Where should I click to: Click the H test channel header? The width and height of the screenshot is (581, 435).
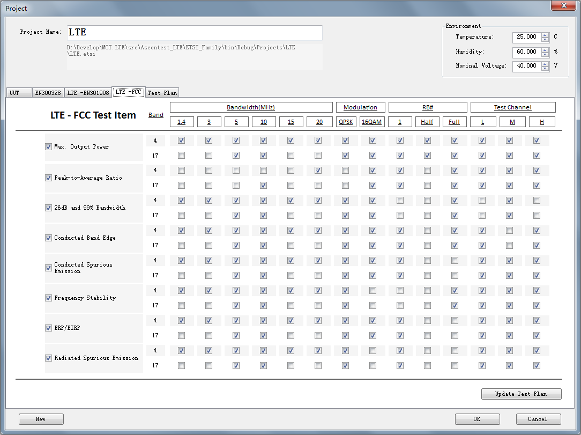pos(542,122)
